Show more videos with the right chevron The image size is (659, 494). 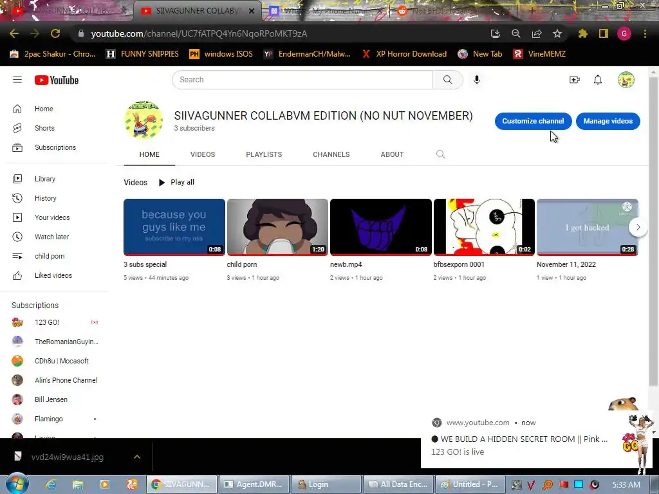[638, 227]
